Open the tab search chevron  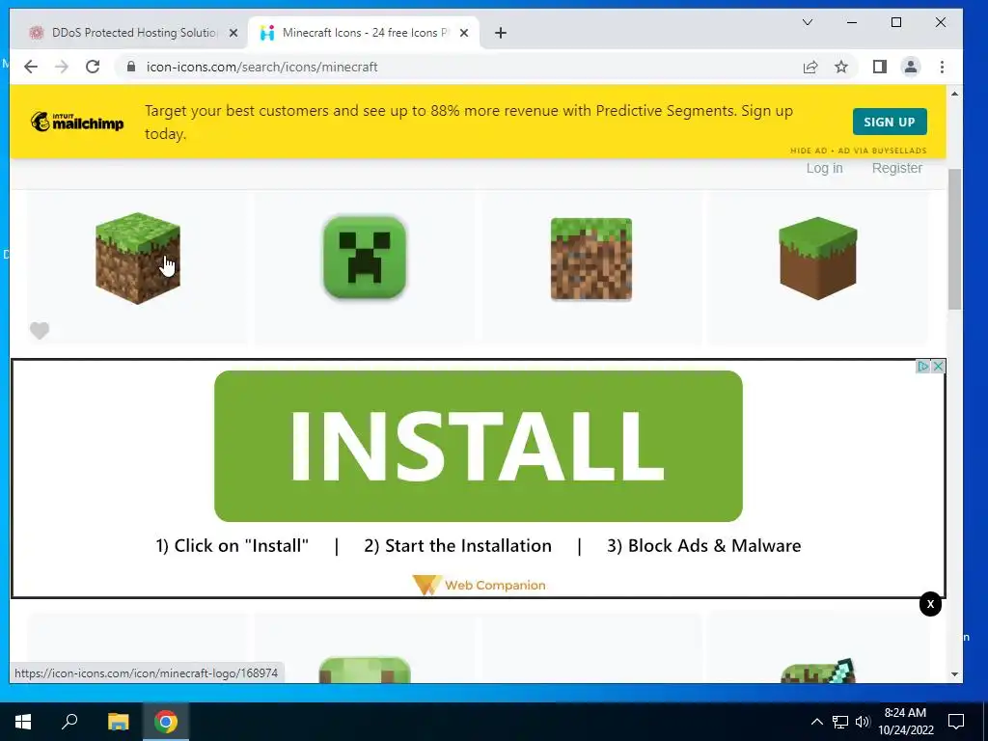point(808,23)
